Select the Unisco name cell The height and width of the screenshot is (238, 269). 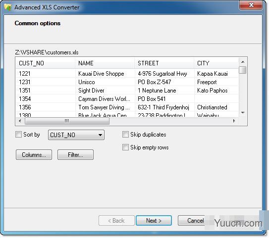105,82
